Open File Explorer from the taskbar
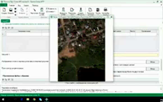 [x=28, y=99]
